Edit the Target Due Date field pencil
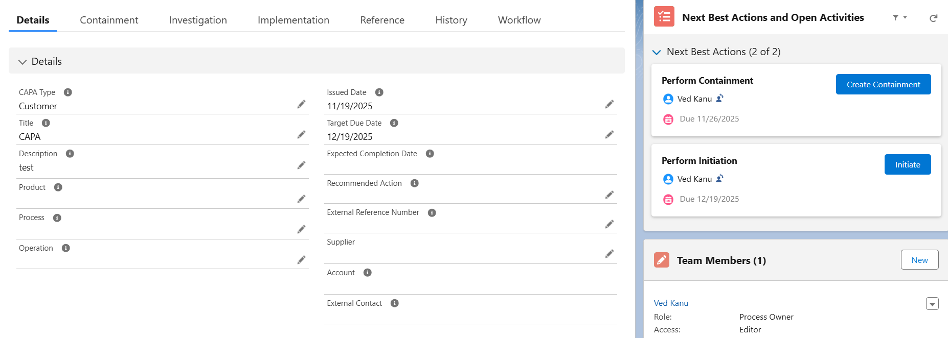 point(609,135)
